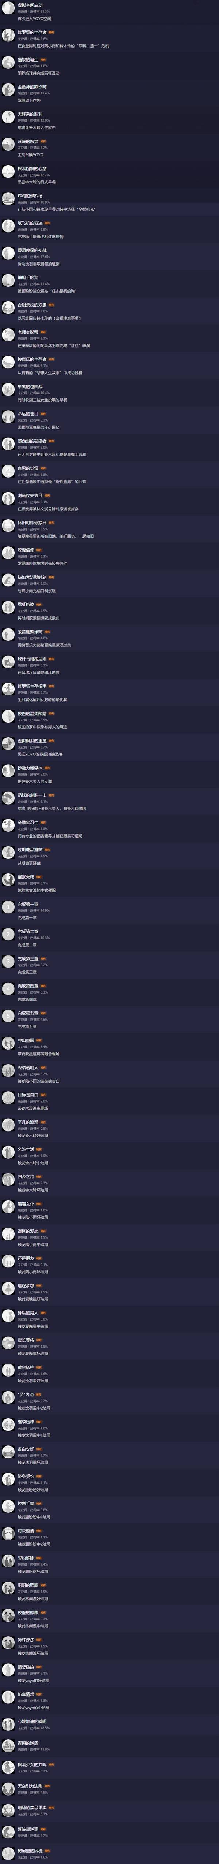Screen dimensions: 219x1864
Task: Click the 纸飞机的密语 achievement icon
Action: 9,226
